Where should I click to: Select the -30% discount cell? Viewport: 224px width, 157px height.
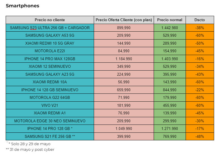200,121
